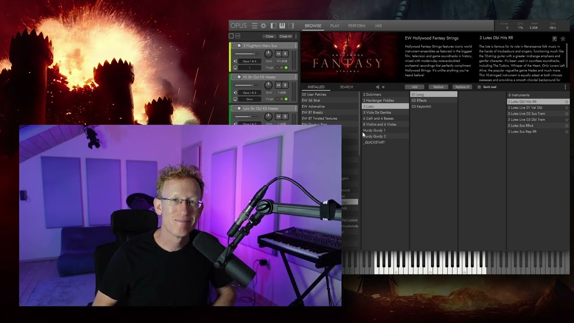Select the SEARCH browser tab
Image resolution: width=574 pixels, height=323 pixels.
pyautogui.click(x=346, y=87)
